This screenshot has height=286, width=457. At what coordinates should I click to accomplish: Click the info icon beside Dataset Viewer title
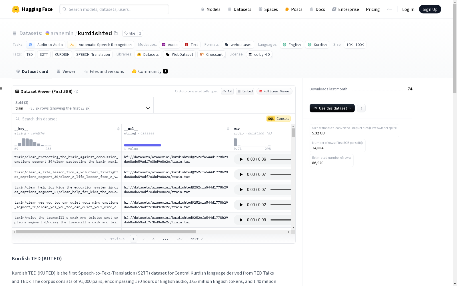tap(76, 92)
